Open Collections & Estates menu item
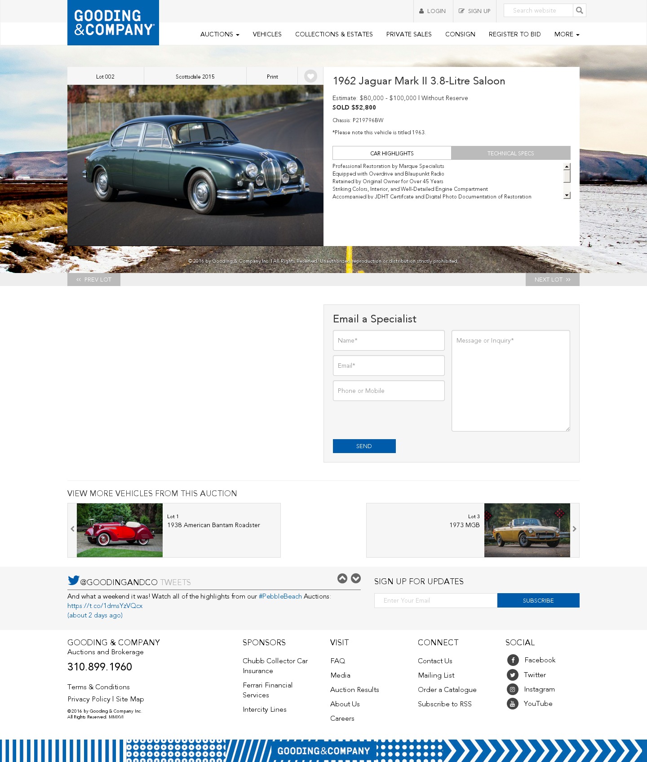 click(x=334, y=34)
